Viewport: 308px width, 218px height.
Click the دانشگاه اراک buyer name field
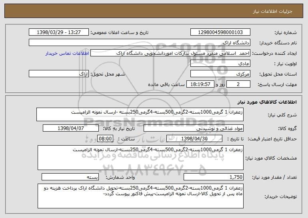click(x=140, y=43)
